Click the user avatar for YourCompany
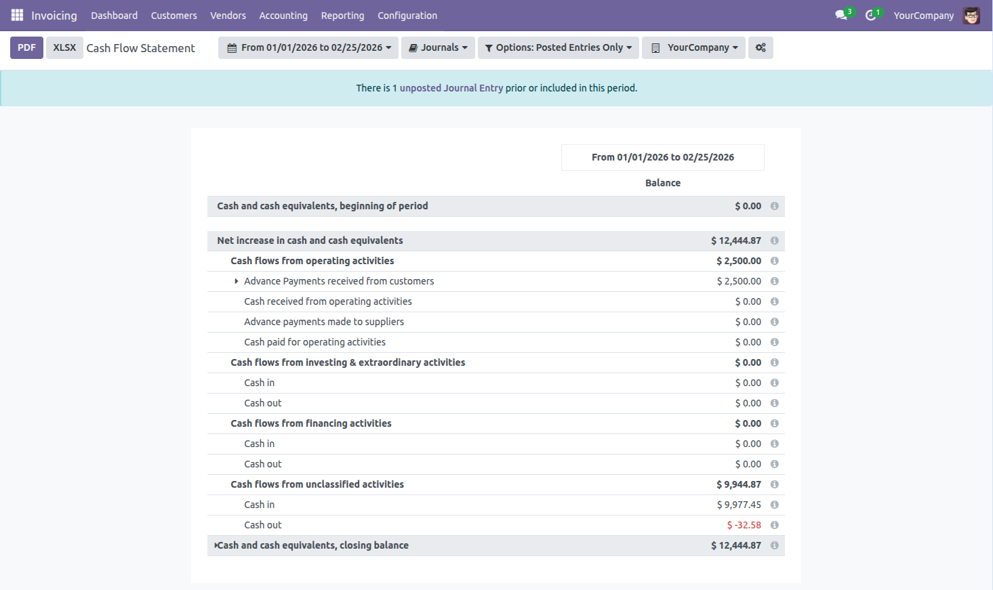 pyautogui.click(x=971, y=14)
